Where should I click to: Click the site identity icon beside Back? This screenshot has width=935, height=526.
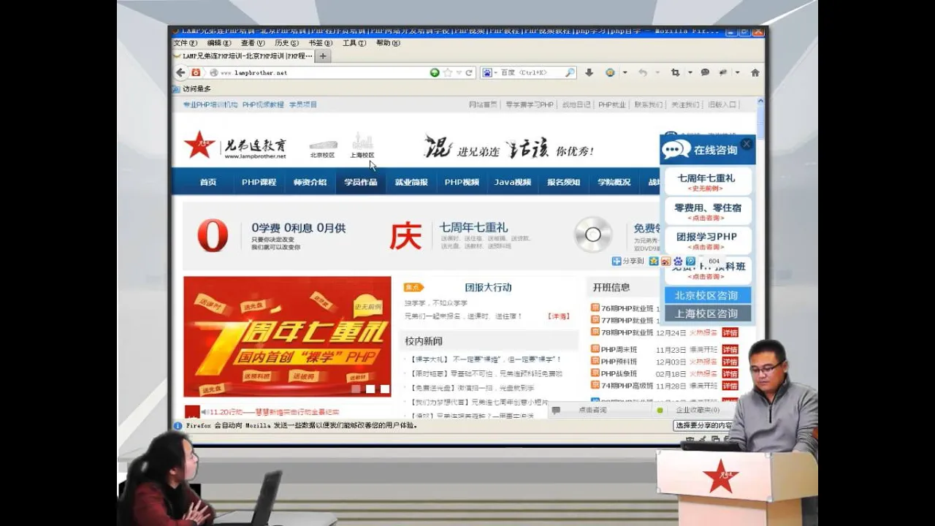coord(196,72)
